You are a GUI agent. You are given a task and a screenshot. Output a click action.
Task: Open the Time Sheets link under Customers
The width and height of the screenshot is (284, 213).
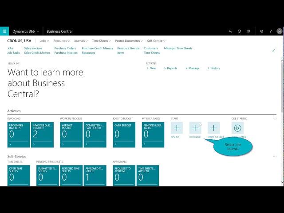(x=152, y=53)
